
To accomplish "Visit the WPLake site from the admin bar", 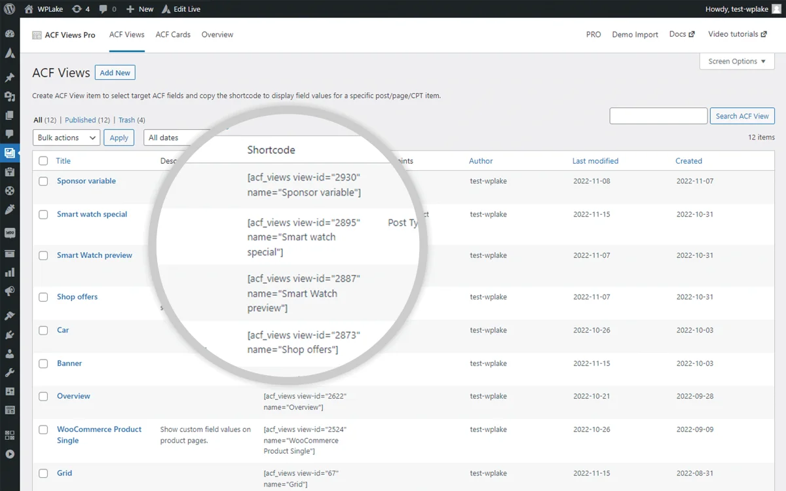I will [43, 9].
